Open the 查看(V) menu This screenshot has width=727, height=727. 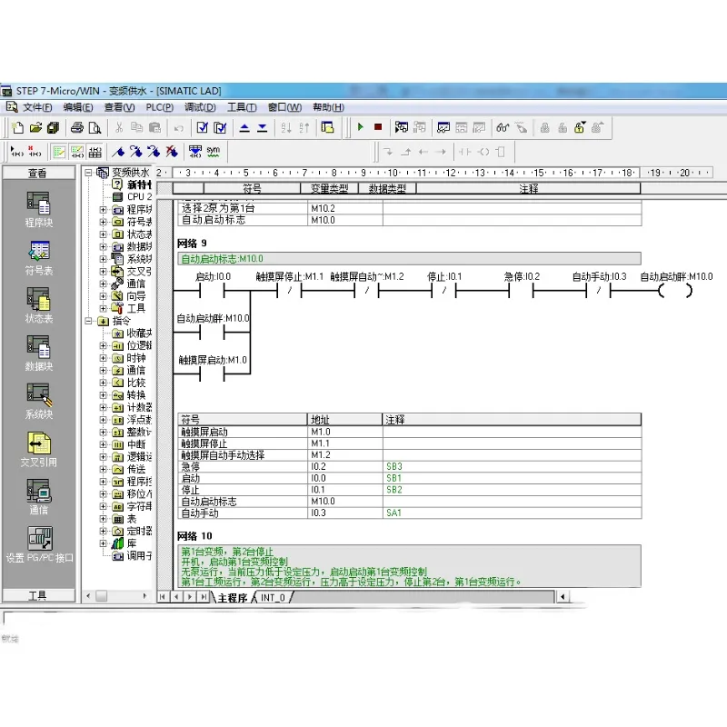pos(119,107)
